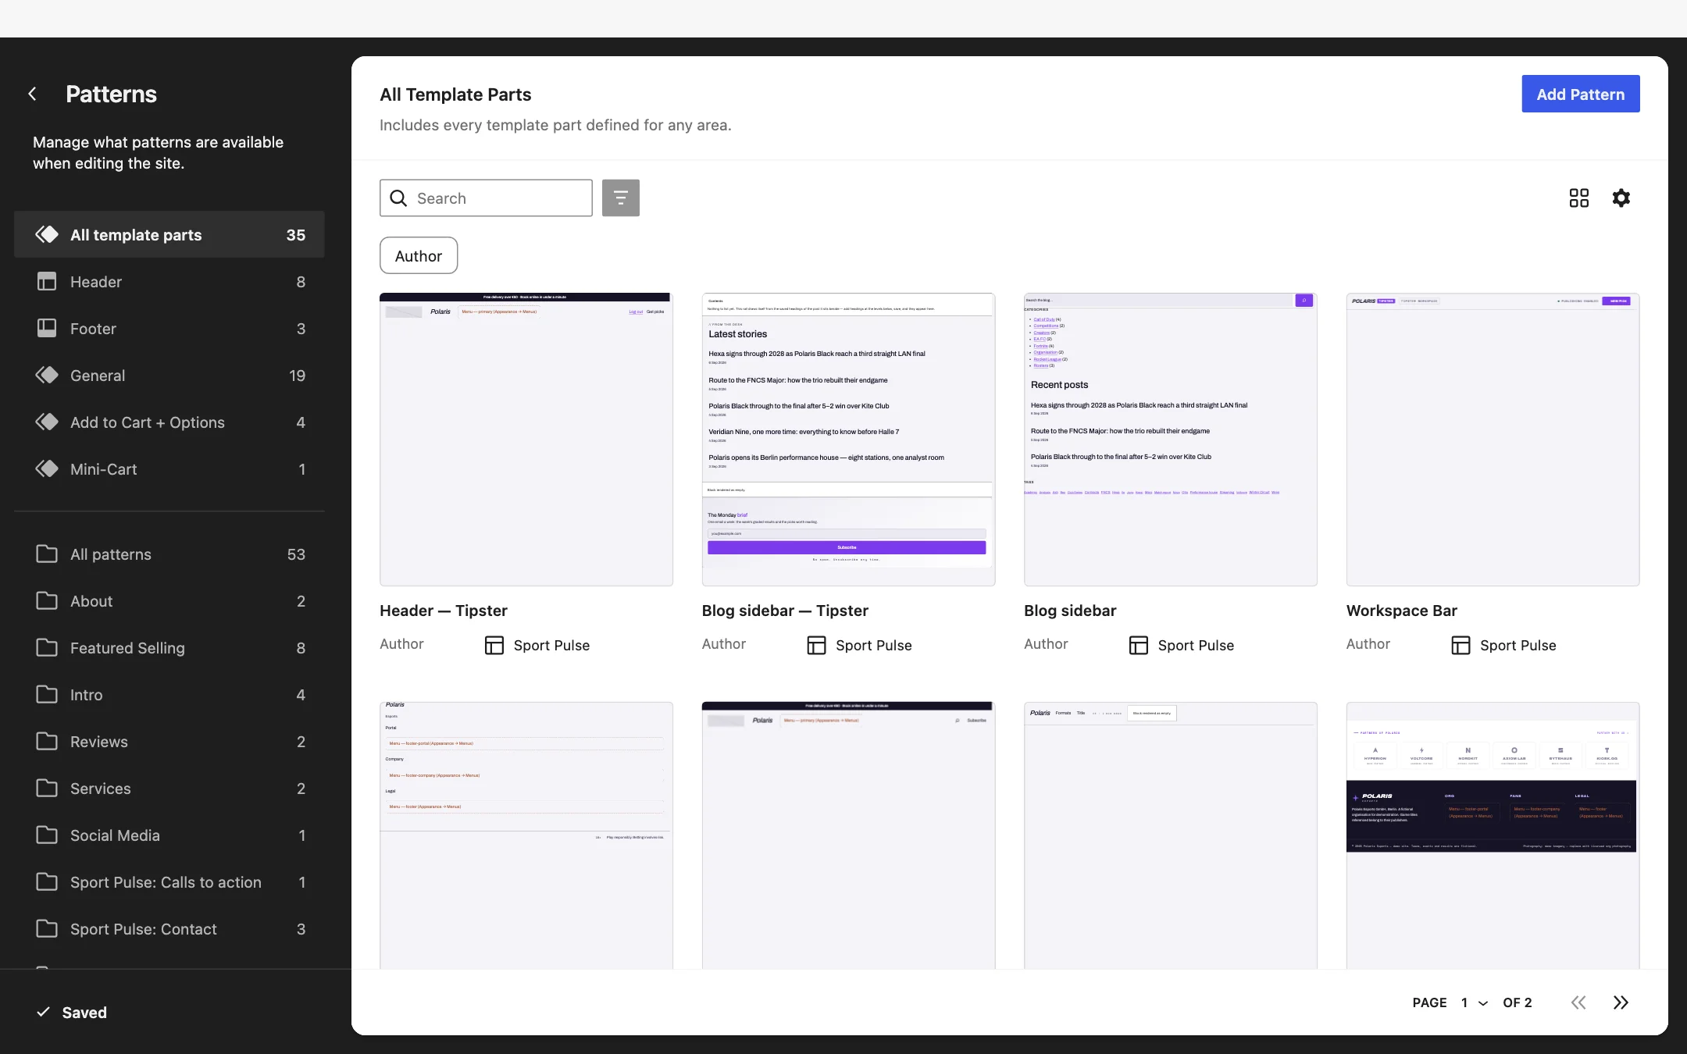The height and width of the screenshot is (1054, 1687).
Task: Click the Add Pattern button
Action: [1580, 94]
